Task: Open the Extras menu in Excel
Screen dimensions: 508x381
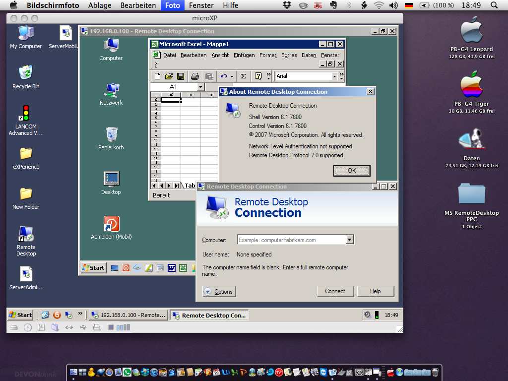Action: click(x=289, y=55)
